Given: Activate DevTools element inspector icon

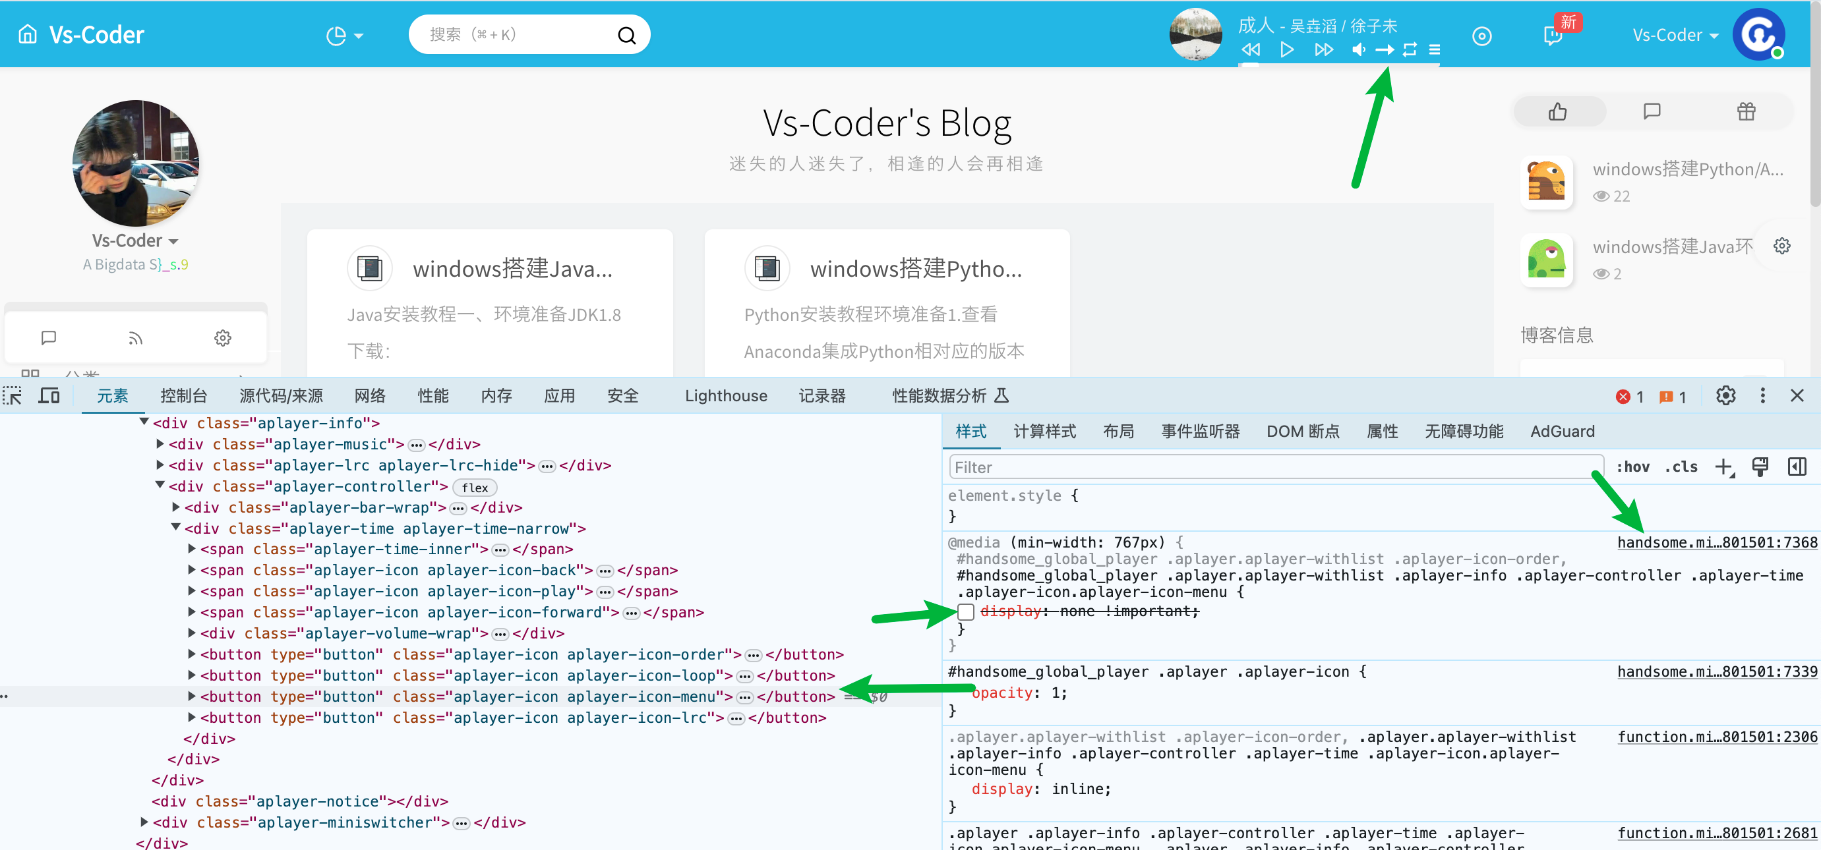Looking at the screenshot, I should coord(13,395).
